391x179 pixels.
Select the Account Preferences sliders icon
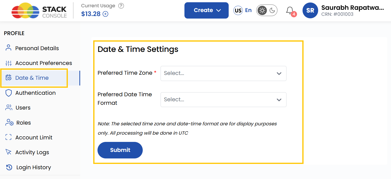(x=8, y=63)
